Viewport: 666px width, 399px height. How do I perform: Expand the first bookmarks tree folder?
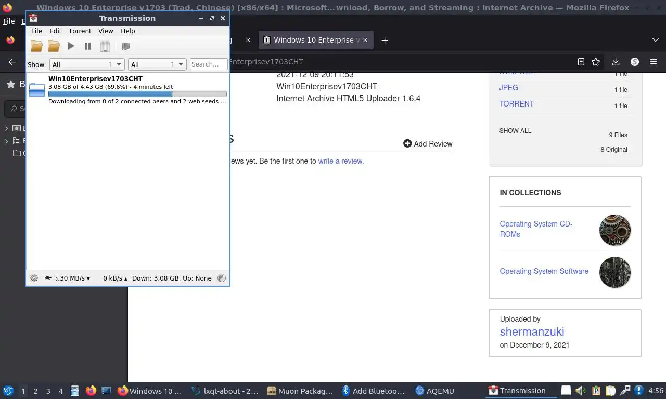[7, 128]
